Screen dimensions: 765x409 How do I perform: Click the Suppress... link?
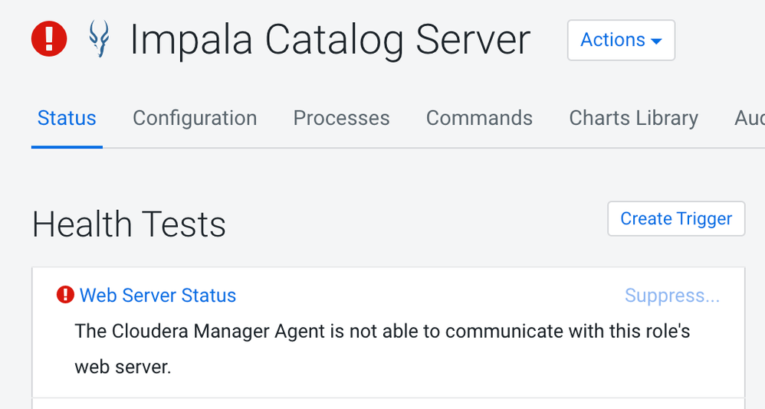(672, 296)
